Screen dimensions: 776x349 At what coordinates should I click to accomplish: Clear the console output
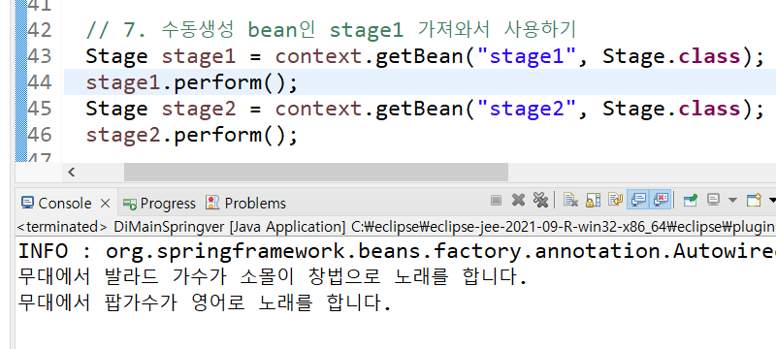point(570,201)
